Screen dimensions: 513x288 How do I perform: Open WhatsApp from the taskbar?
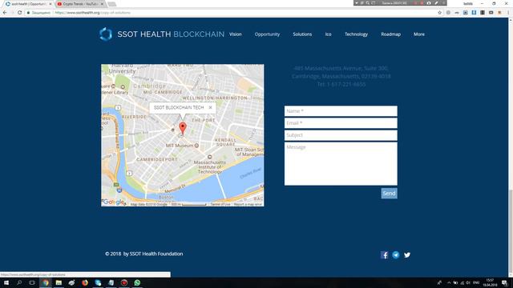[137, 282]
